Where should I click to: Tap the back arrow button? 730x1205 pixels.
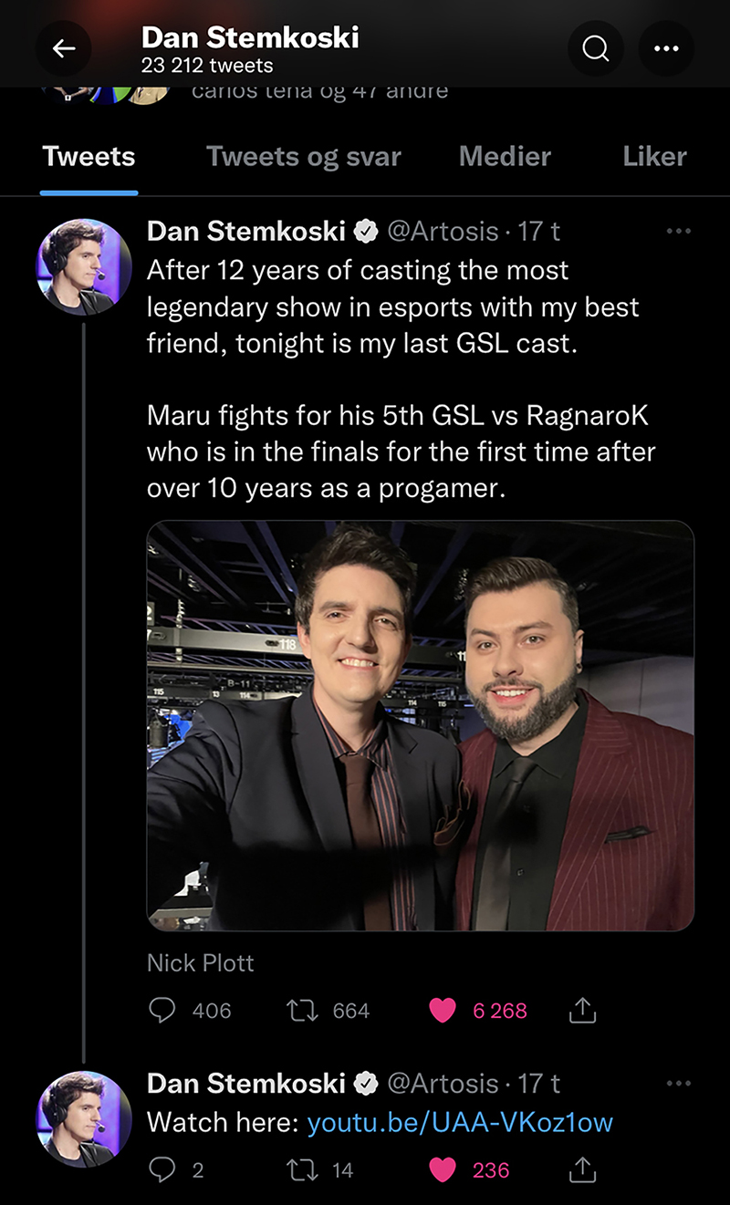(x=64, y=49)
